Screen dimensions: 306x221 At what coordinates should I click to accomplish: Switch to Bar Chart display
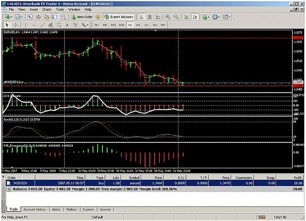[141, 17]
